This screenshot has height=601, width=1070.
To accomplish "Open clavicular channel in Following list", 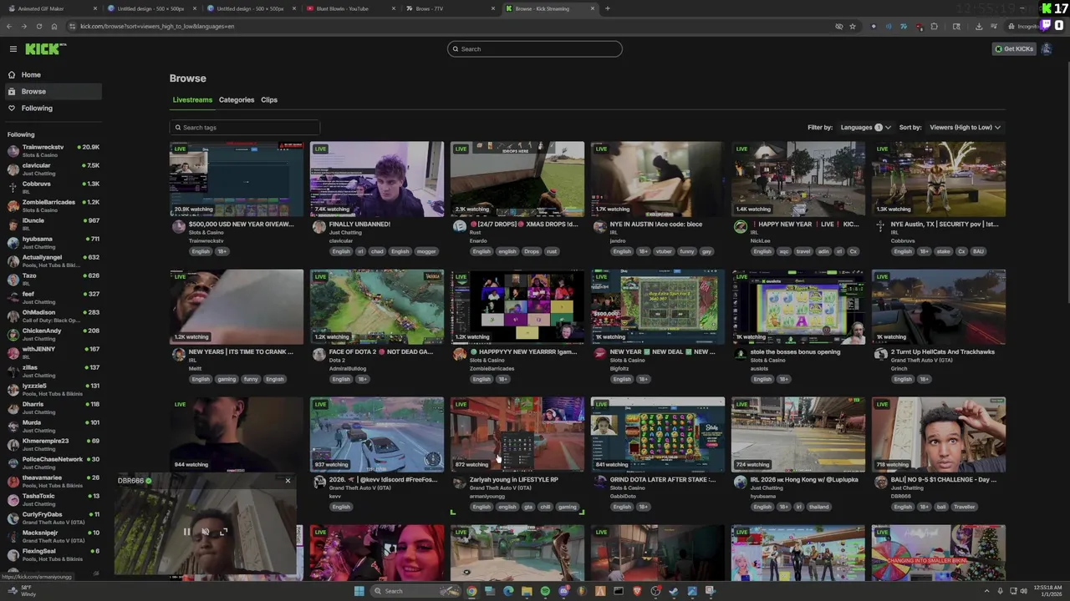I will pyautogui.click(x=53, y=169).
